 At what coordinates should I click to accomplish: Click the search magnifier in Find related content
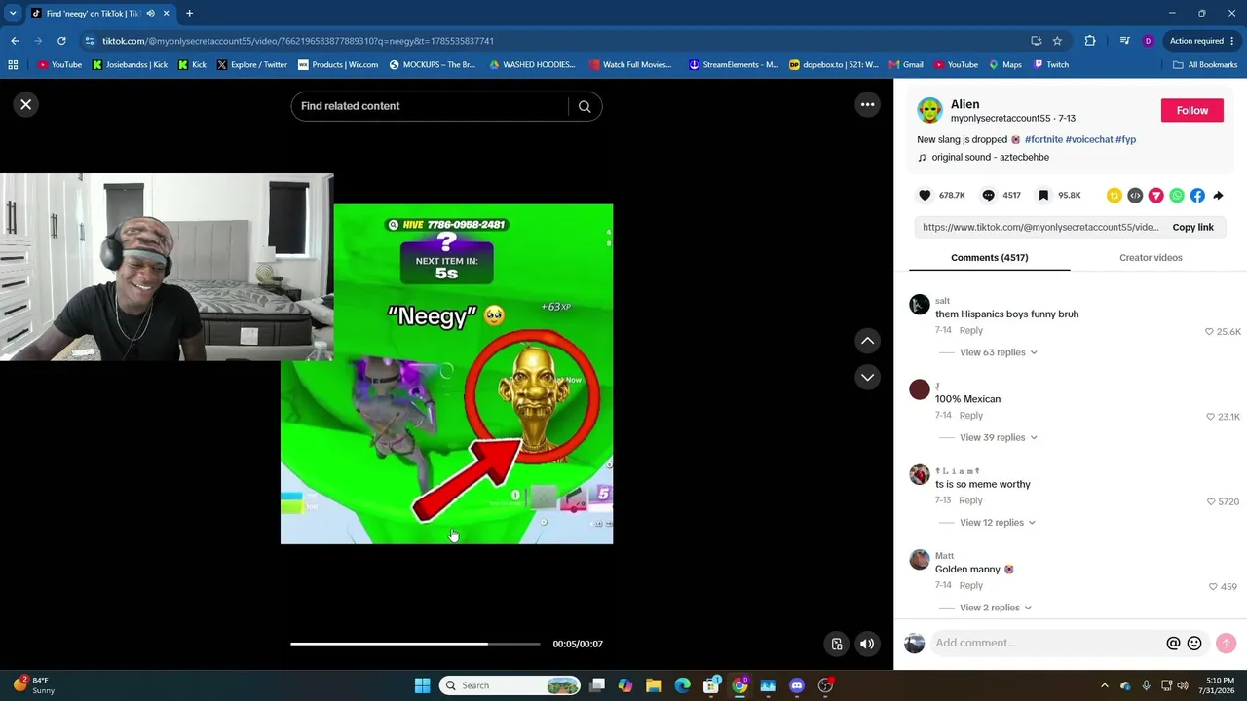pyautogui.click(x=585, y=106)
